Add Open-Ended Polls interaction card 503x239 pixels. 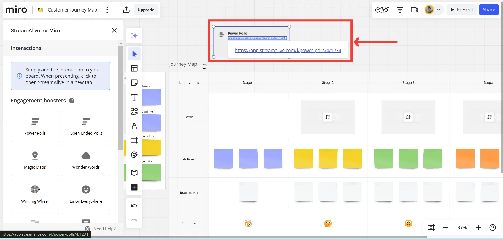86,127
